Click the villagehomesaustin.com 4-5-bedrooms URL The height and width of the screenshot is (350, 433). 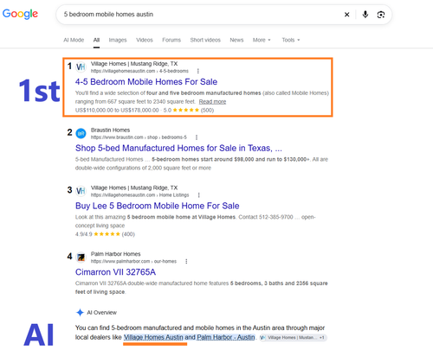point(139,71)
